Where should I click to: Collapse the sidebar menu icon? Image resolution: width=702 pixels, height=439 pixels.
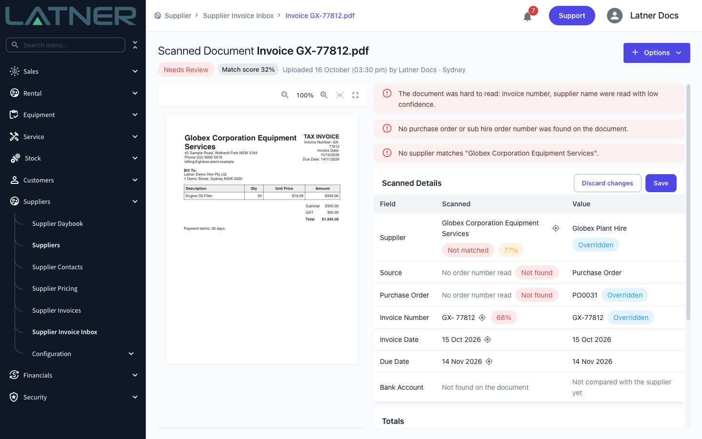click(x=135, y=45)
